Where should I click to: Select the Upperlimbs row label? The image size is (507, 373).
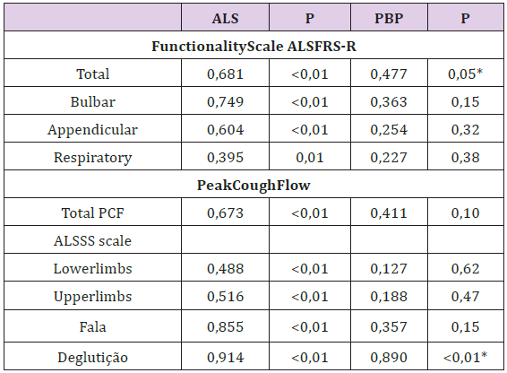point(93,297)
